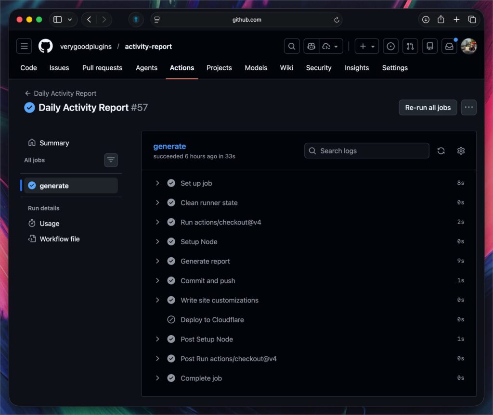Click Re-run all jobs button
Viewport: 493px width, 415px height.
pyautogui.click(x=428, y=107)
